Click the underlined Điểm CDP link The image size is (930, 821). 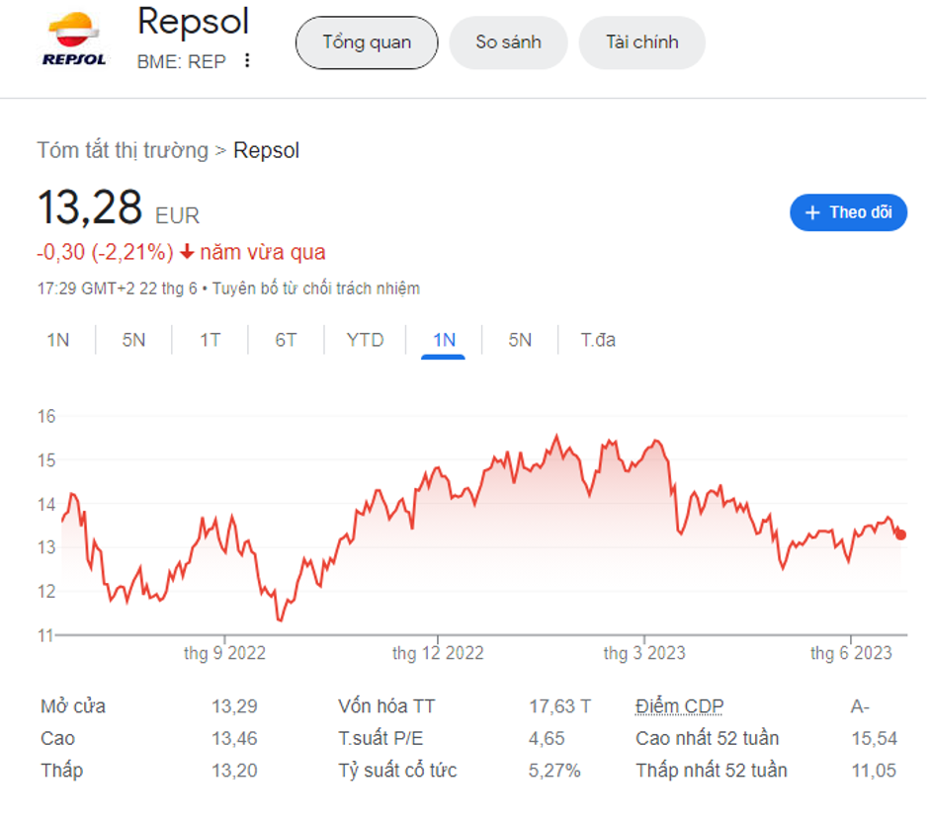[x=679, y=705]
